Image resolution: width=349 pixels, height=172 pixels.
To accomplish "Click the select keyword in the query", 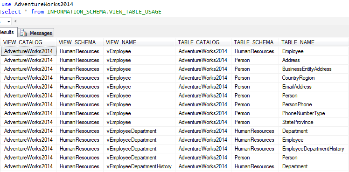I will pos(11,12).
